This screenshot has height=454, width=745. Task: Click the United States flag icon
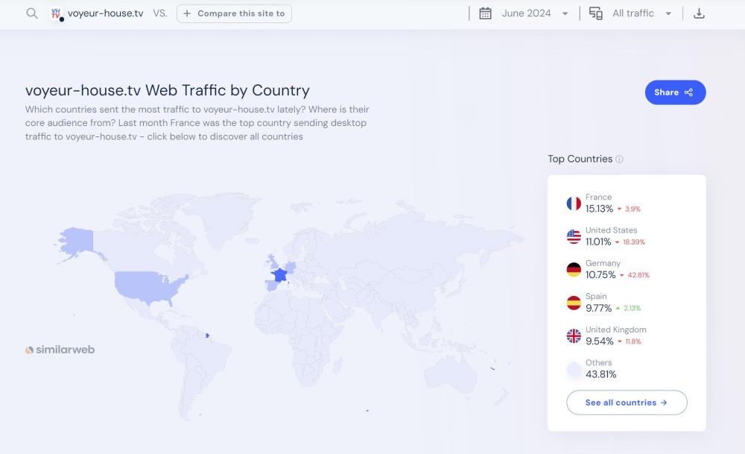[574, 236]
